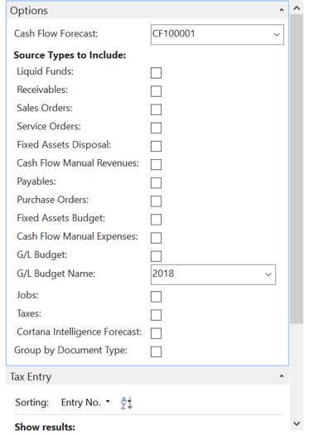Check Group by Document Type box

[x=156, y=351]
